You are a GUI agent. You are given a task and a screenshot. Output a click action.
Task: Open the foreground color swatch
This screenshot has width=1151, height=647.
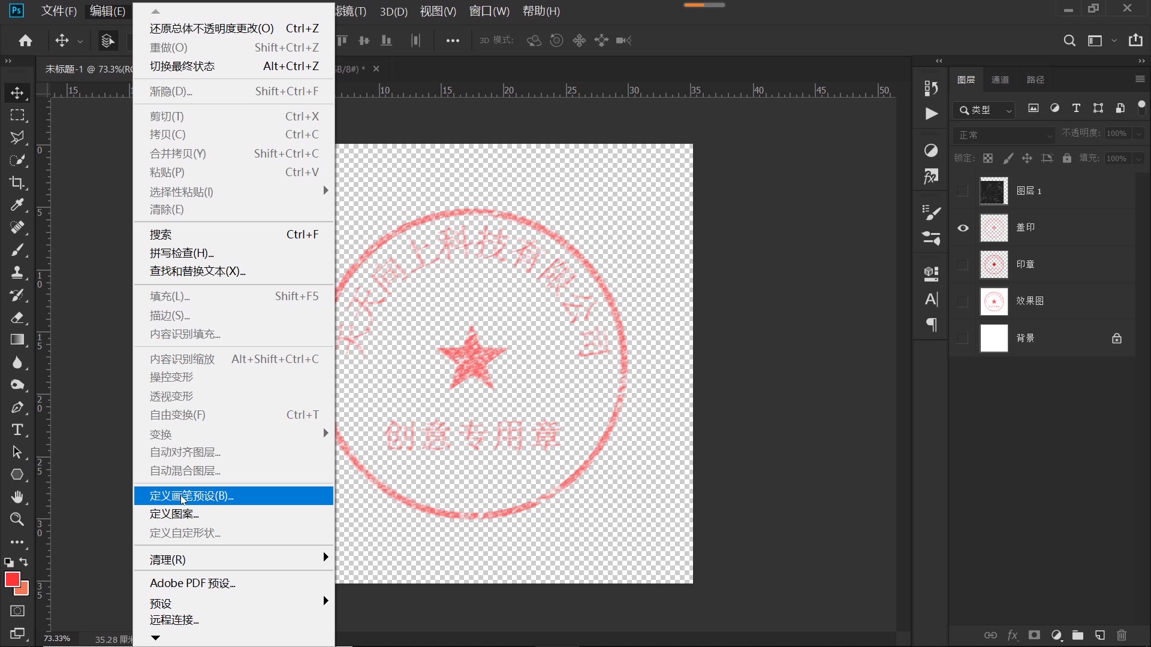pyautogui.click(x=13, y=579)
